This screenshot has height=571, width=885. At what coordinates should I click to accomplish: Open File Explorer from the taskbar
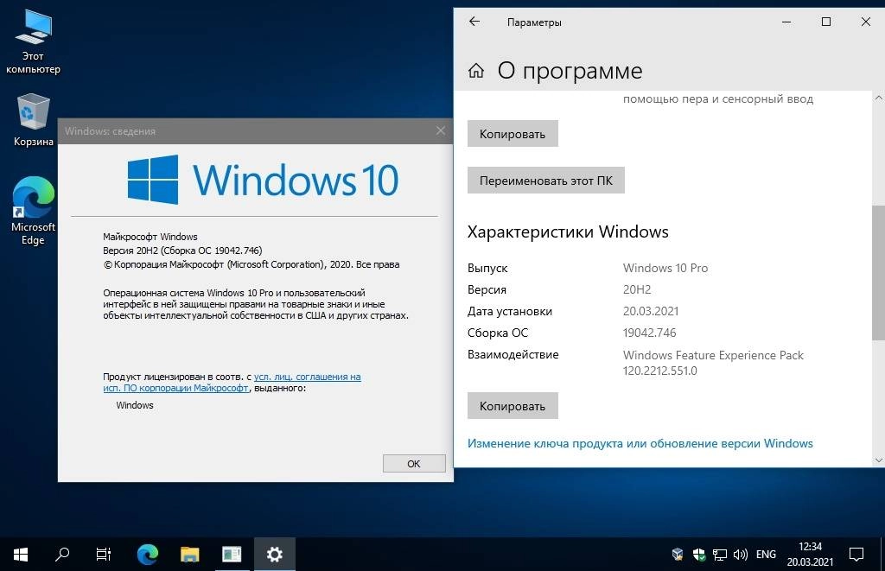[189, 555]
